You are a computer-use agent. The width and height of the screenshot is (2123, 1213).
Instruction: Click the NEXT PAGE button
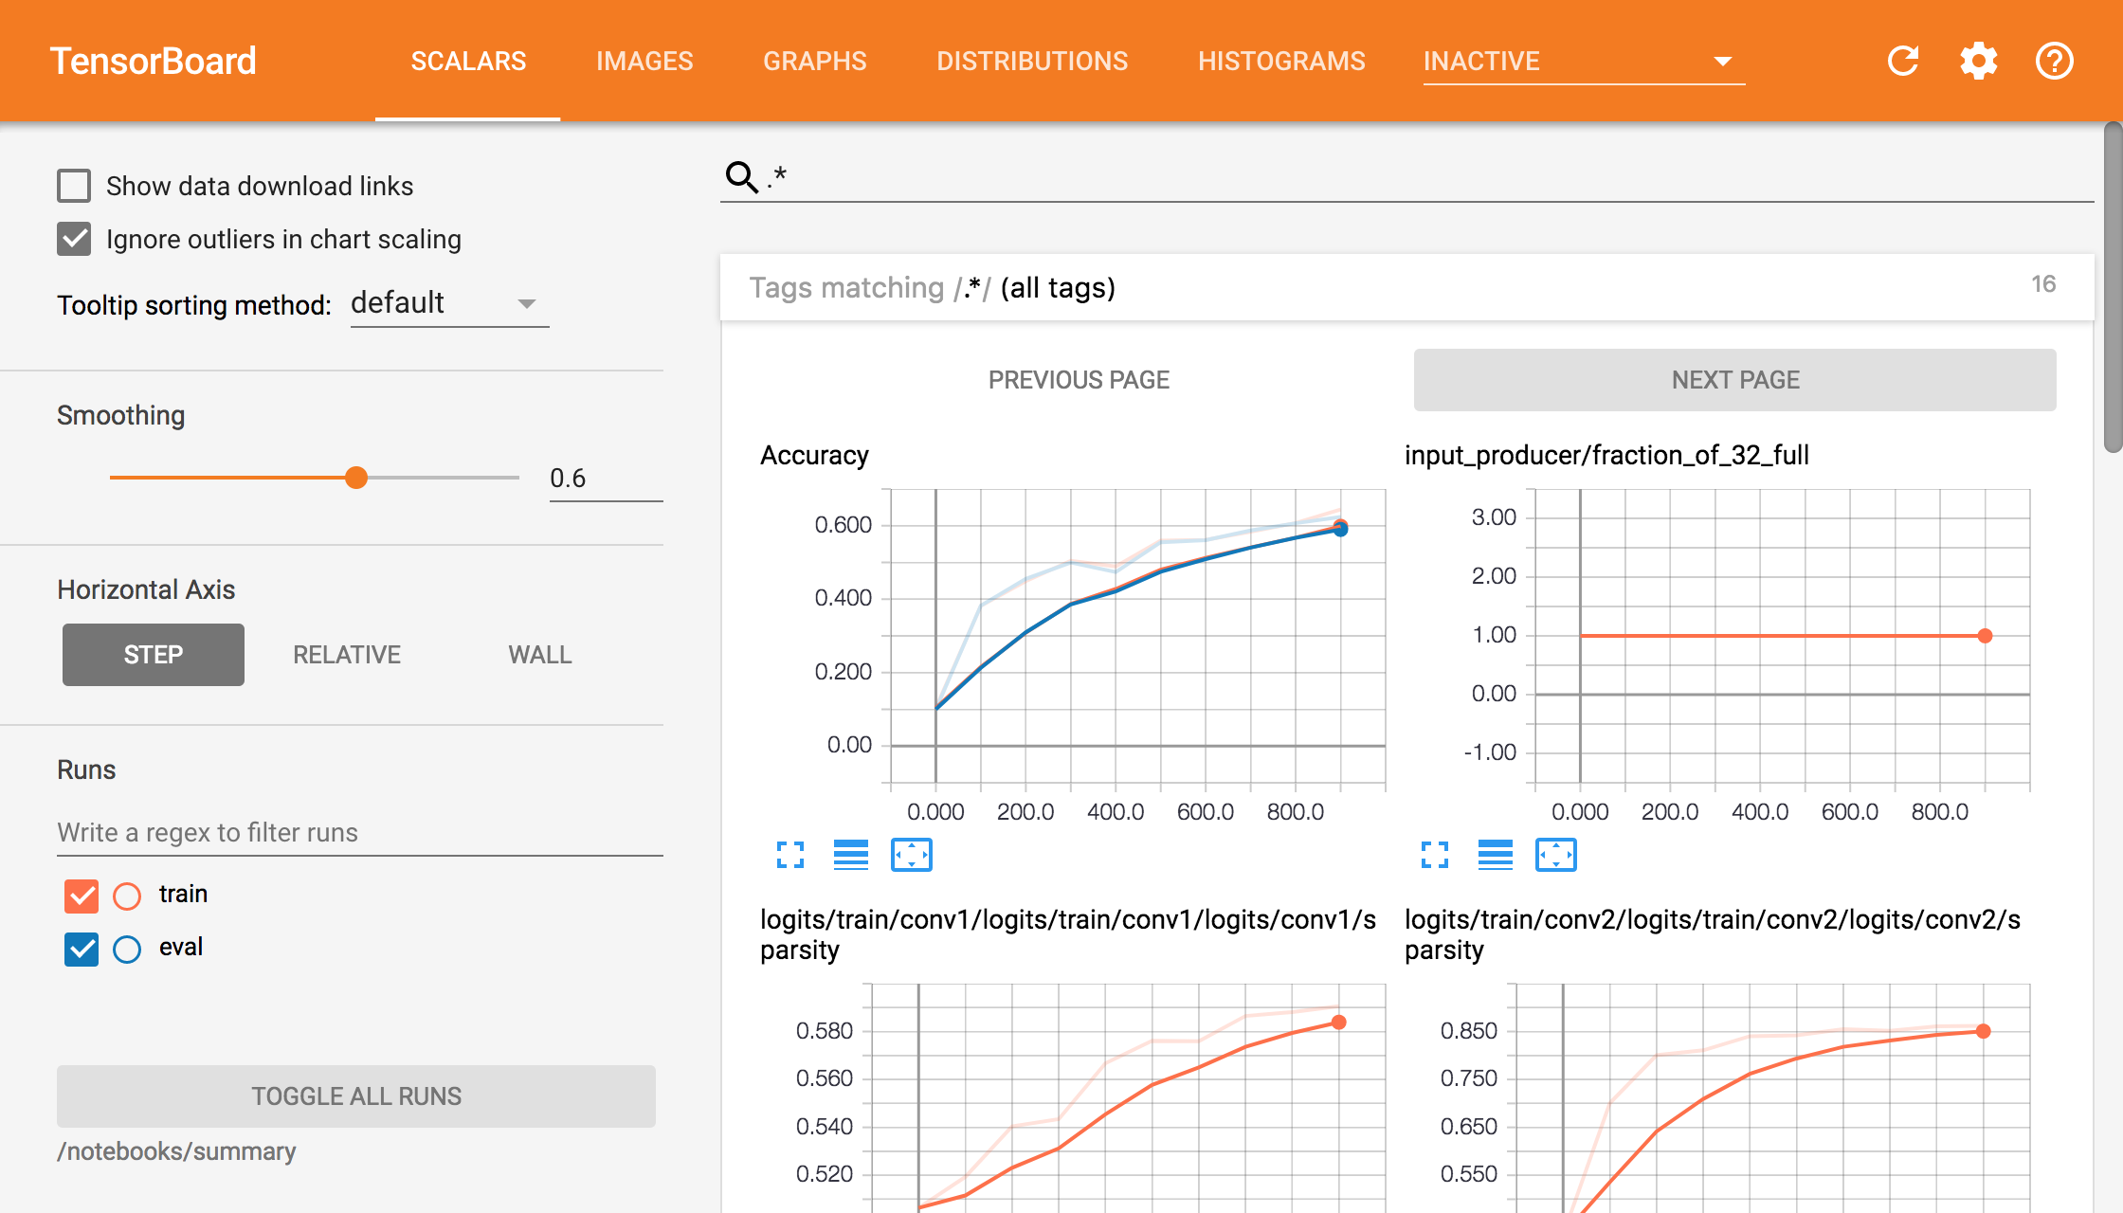click(x=1734, y=380)
